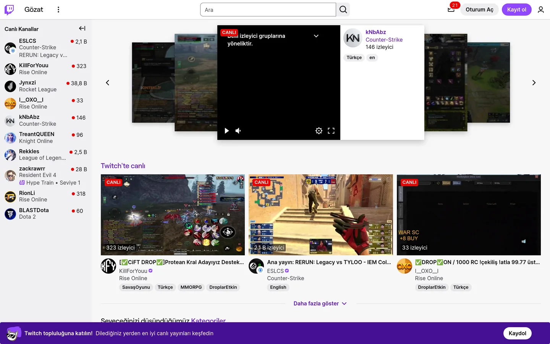Screen dimensions: 550x344
Task: Open the user account icon
Action: (540, 10)
